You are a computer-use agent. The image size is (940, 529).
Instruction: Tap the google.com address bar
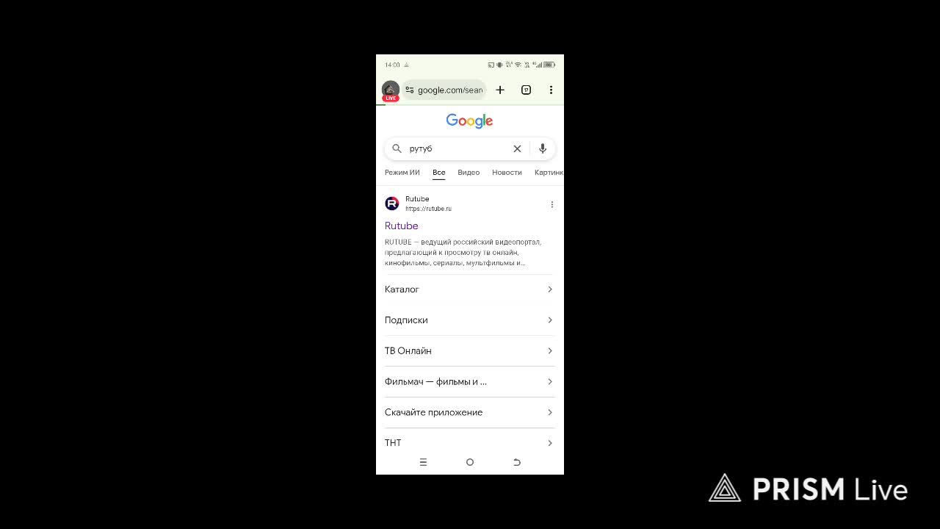444,90
